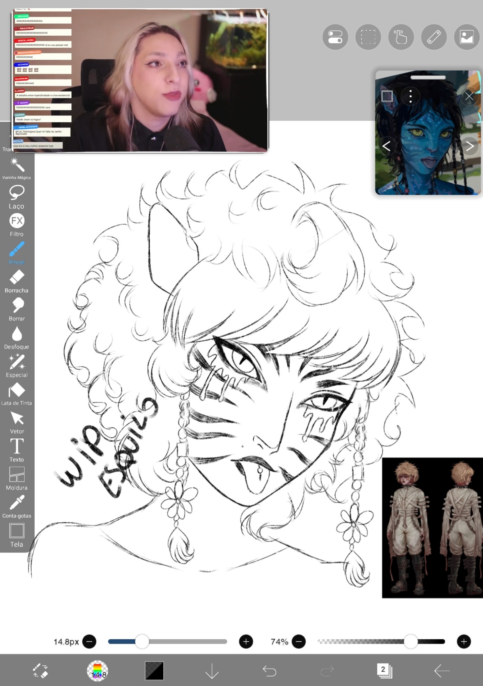483x686 pixels.
Task: Select the Laço lasso tool
Action: (x=16, y=196)
